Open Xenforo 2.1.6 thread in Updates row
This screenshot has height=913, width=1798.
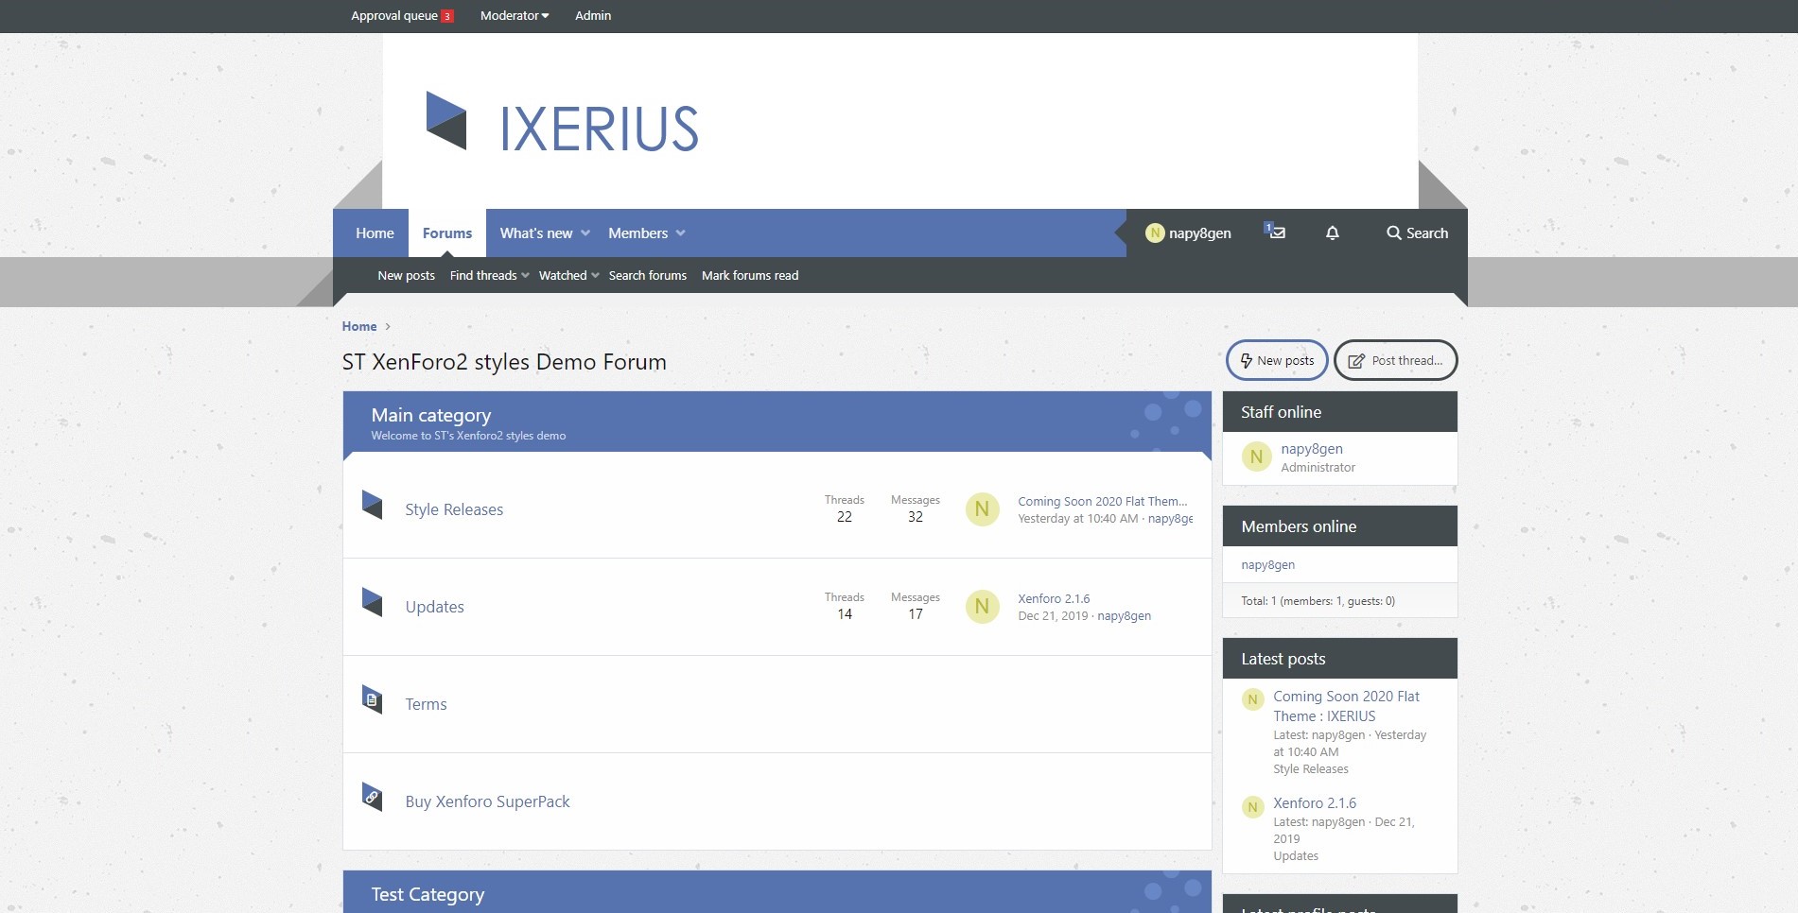coord(1054,598)
